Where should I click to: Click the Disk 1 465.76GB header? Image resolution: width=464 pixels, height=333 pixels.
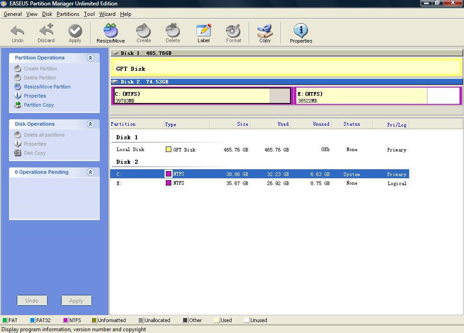click(286, 53)
